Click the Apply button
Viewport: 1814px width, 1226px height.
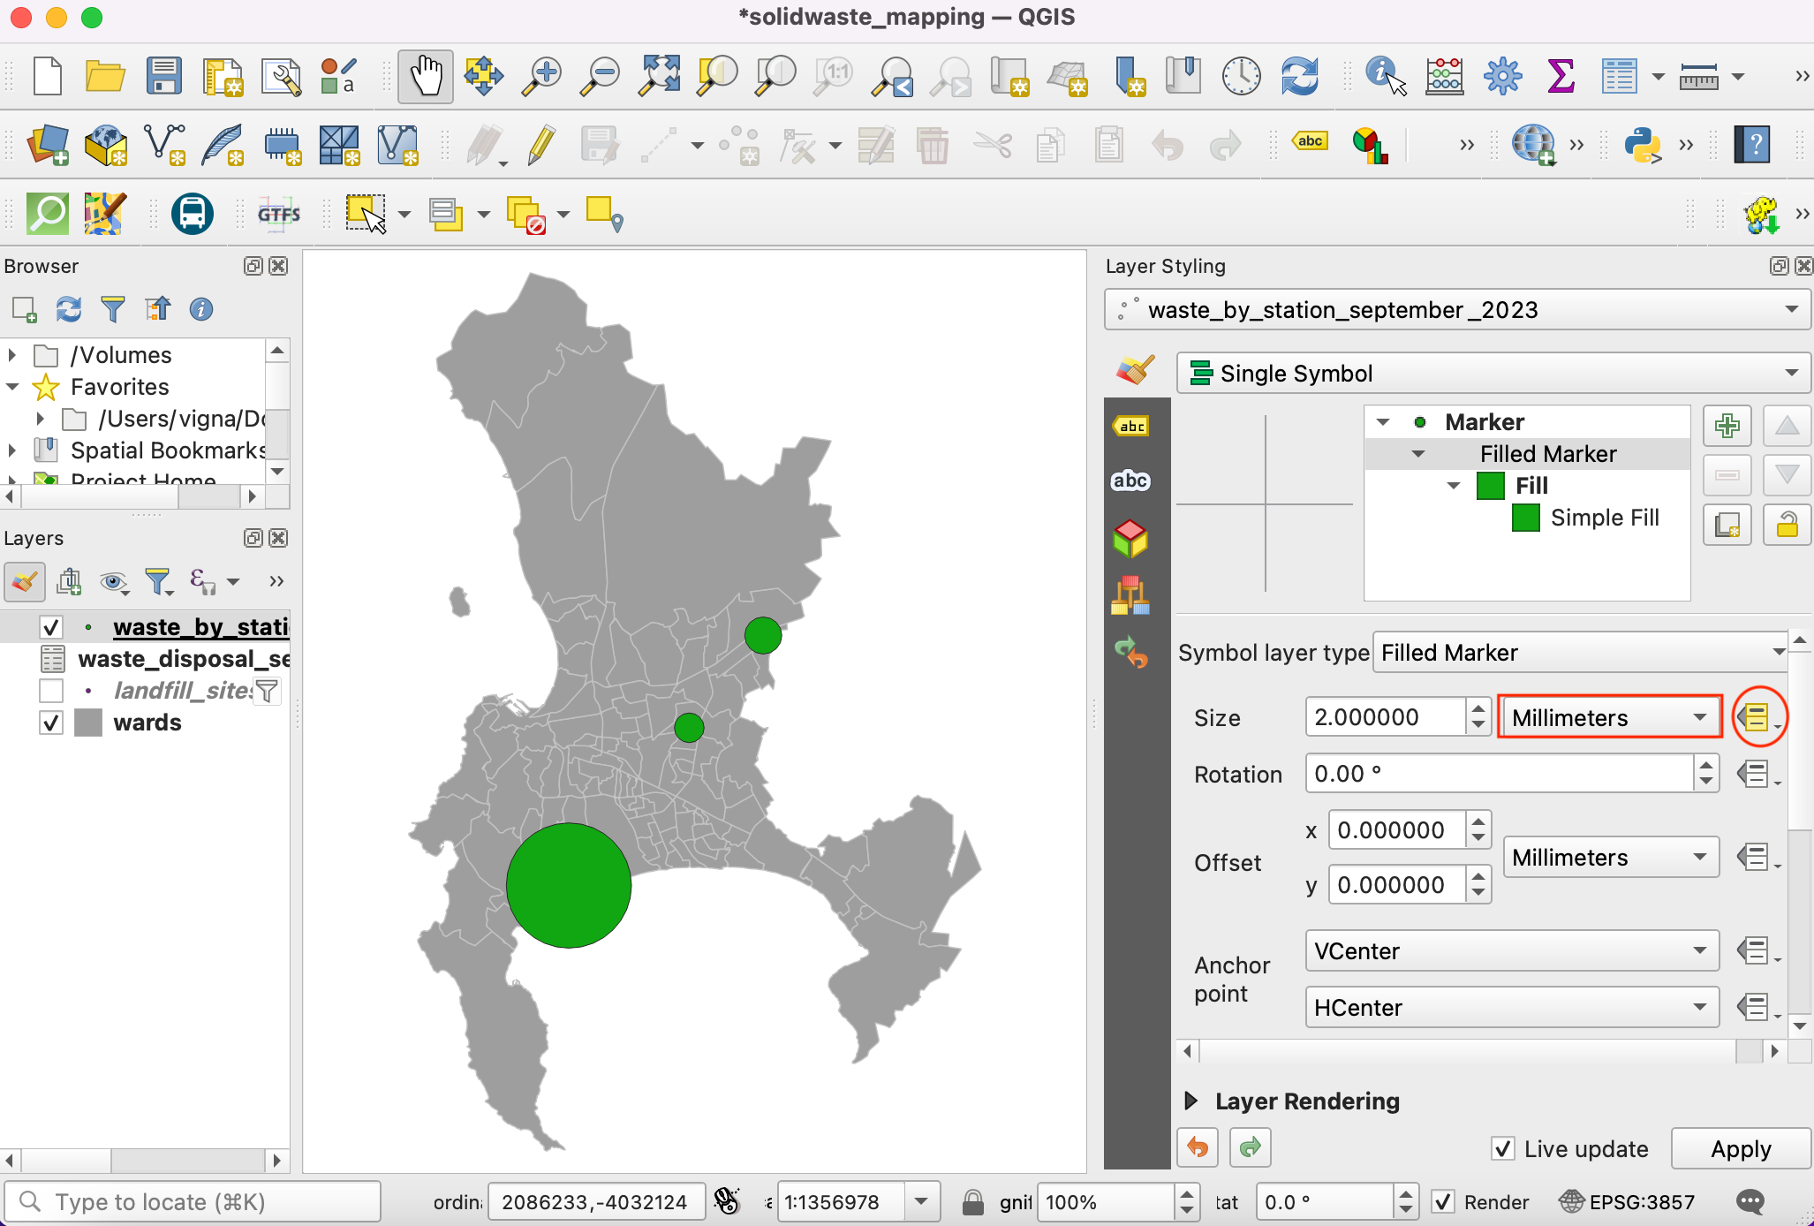(1740, 1148)
